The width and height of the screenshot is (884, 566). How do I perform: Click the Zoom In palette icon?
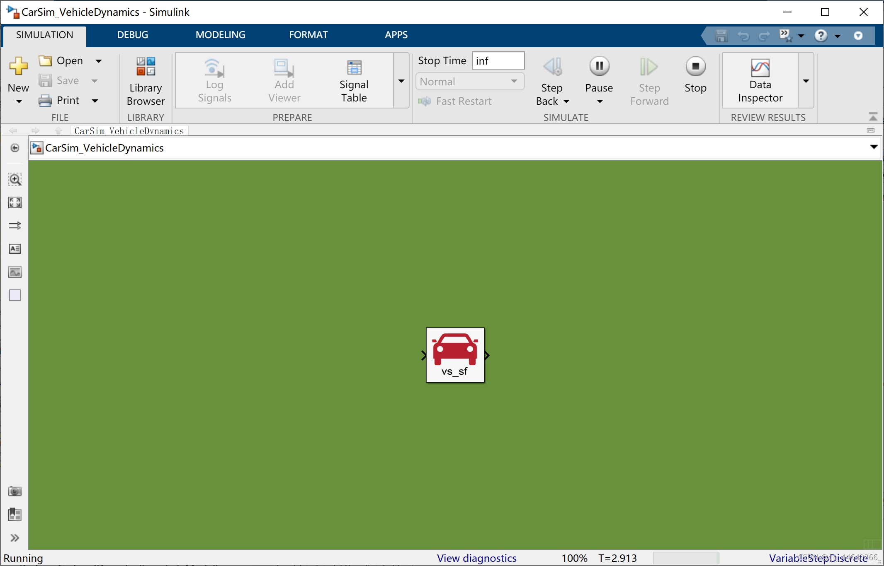(15, 179)
